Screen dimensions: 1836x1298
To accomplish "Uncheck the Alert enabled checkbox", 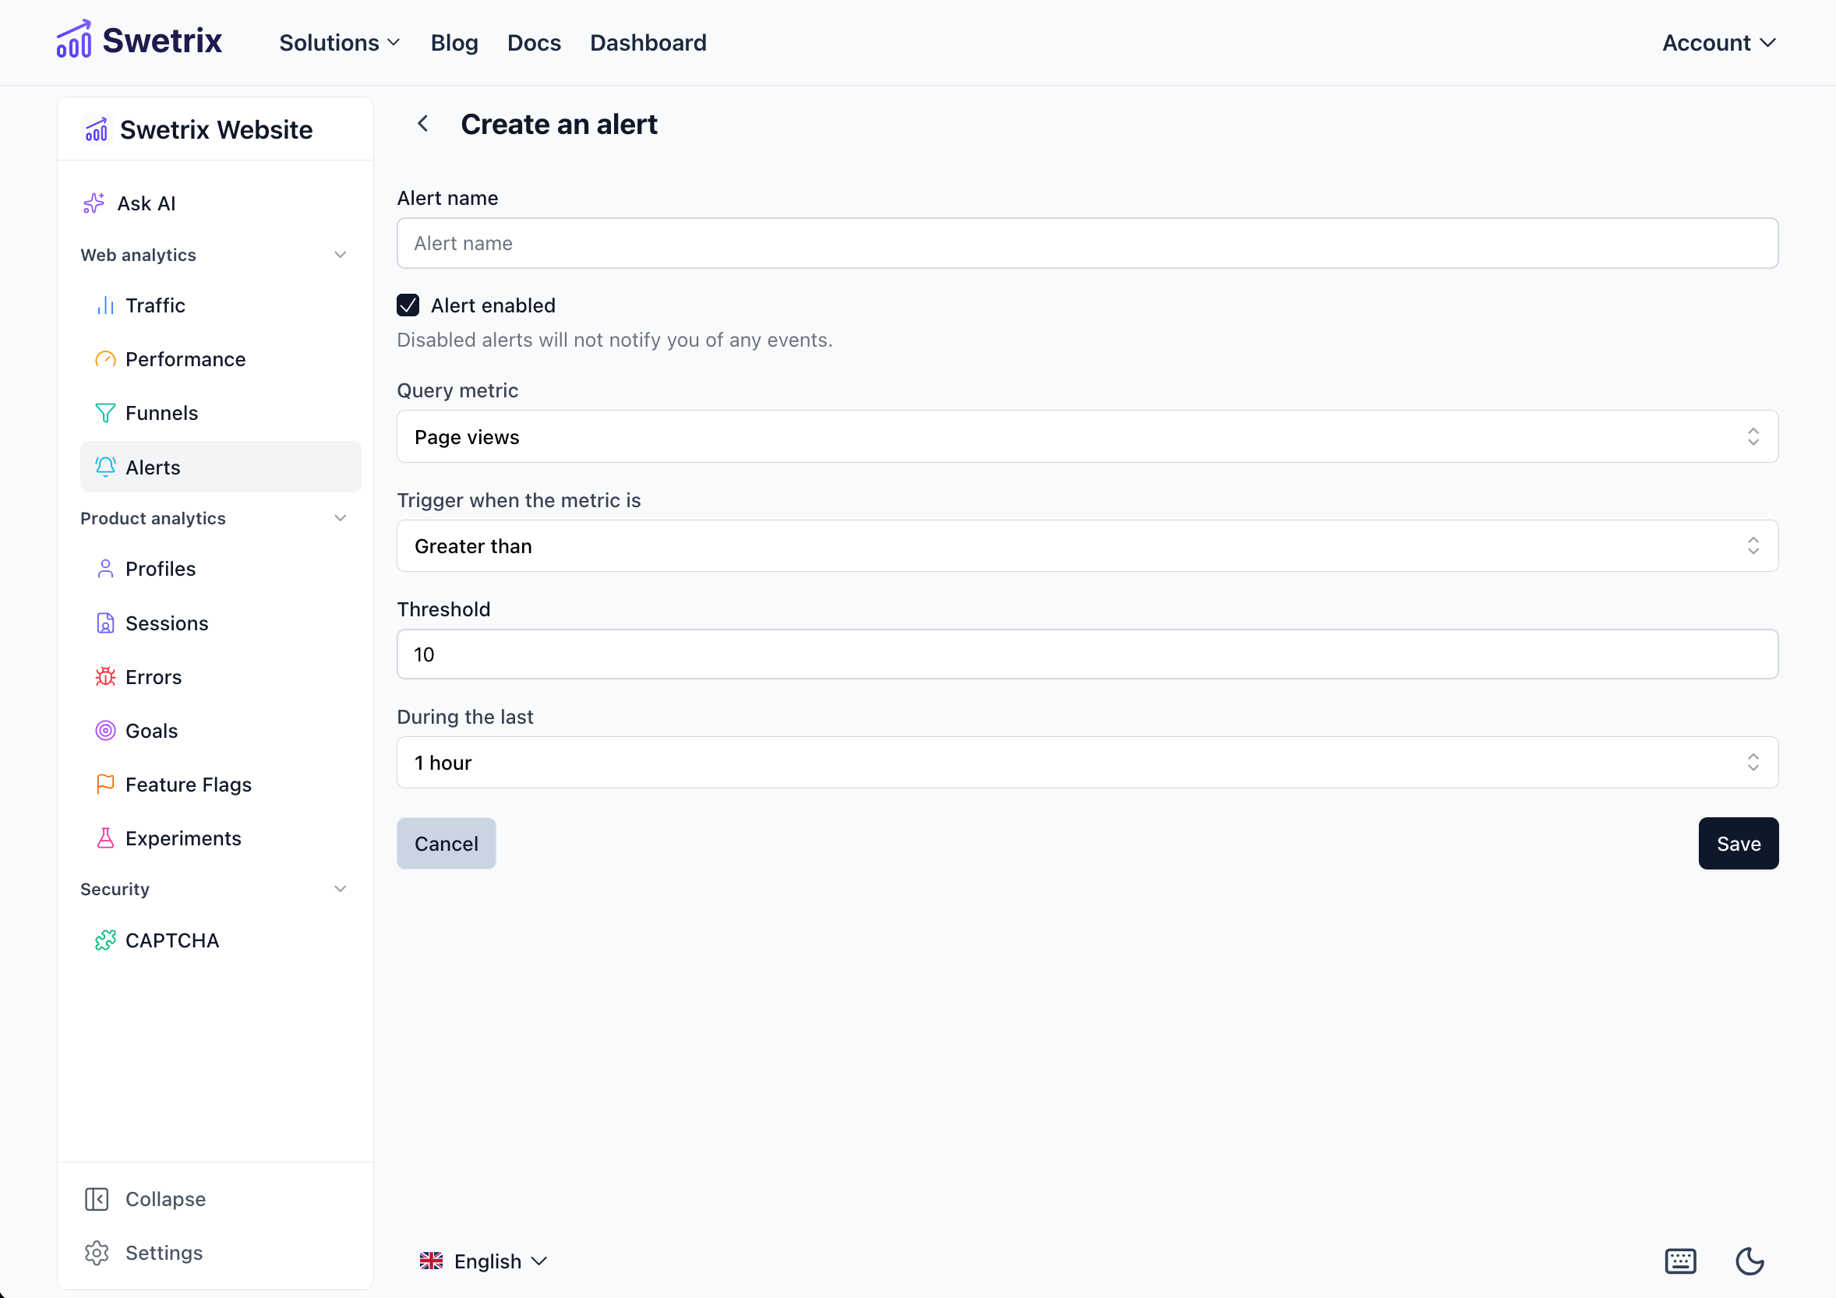I will click(408, 305).
